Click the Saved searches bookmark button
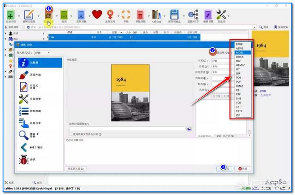The height and width of the screenshot is (195, 295). [x=281, y=27]
